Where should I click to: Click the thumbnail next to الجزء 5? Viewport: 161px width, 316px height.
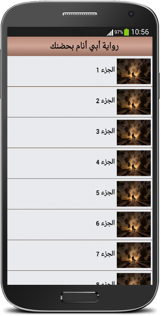click(134, 194)
